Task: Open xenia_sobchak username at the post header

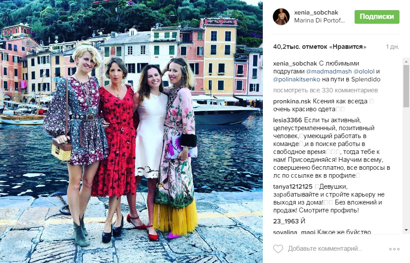Action: pyautogui.click(x=316, y=12)
